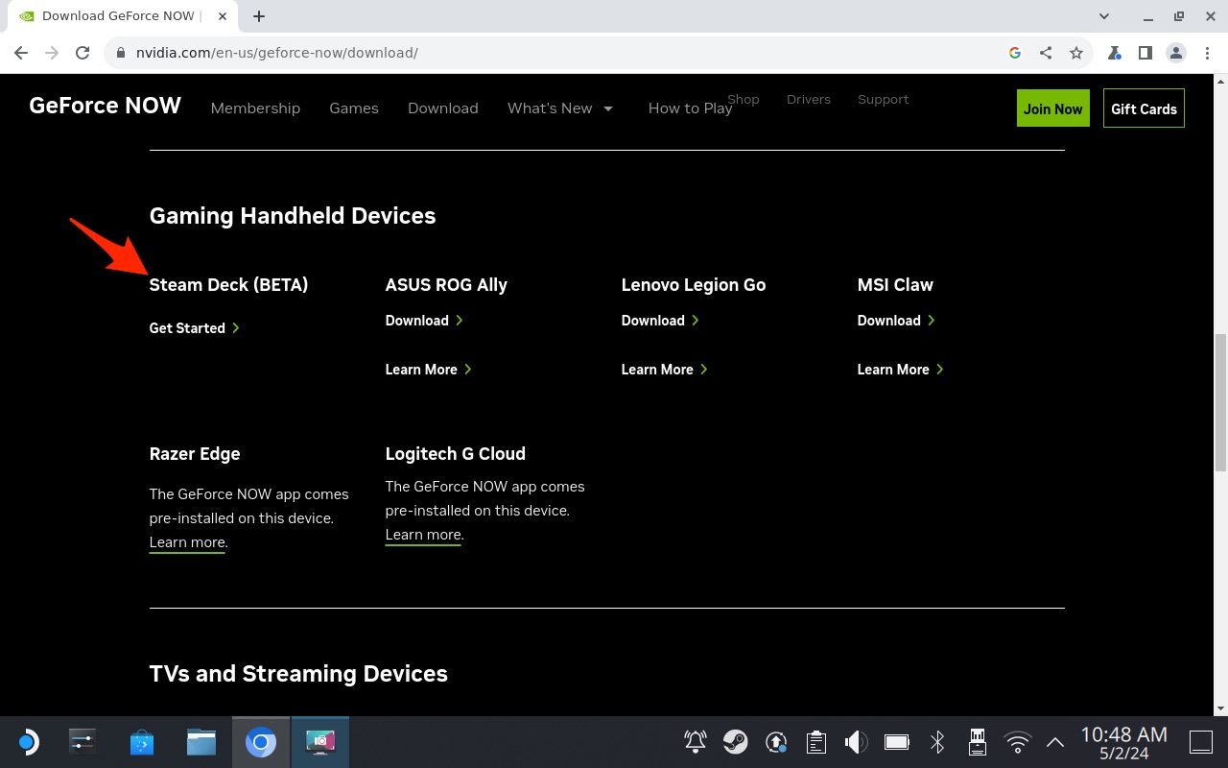Open the Drivers link

point(809,99)
